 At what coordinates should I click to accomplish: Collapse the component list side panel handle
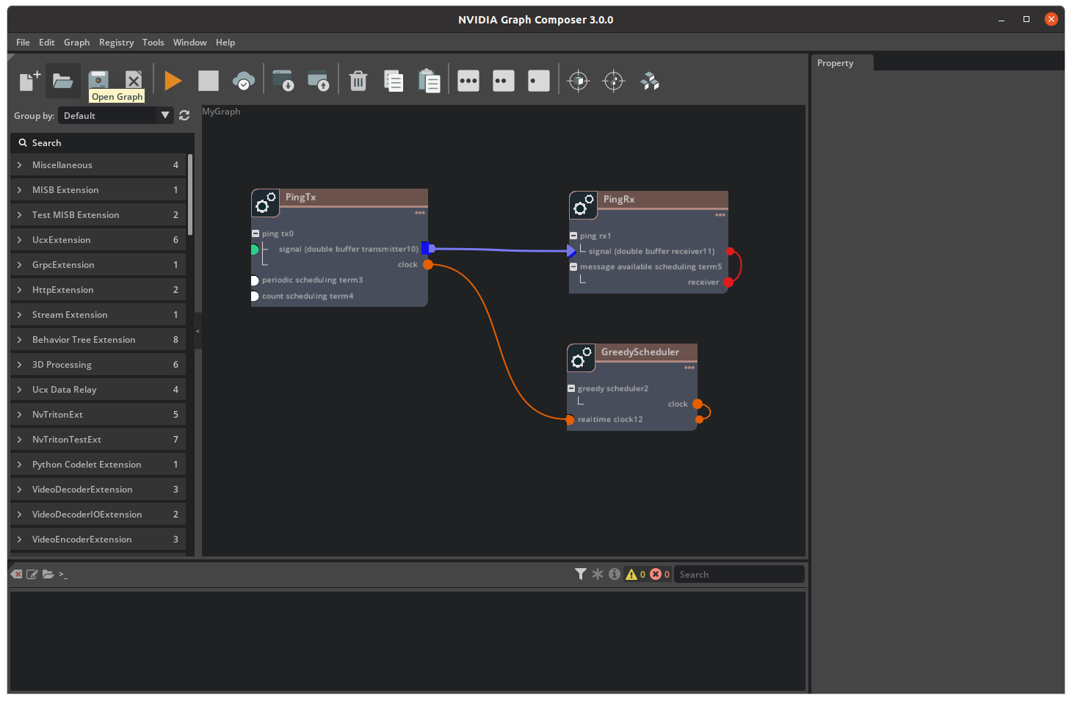click(198, 331)
